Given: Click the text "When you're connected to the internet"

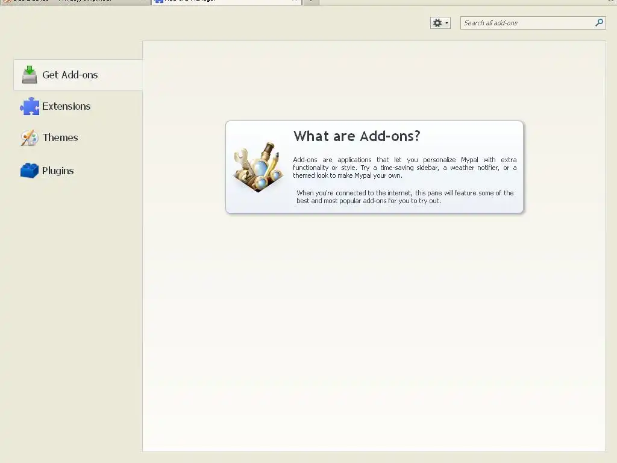Looking at the screenshot, I should (353, 193).
